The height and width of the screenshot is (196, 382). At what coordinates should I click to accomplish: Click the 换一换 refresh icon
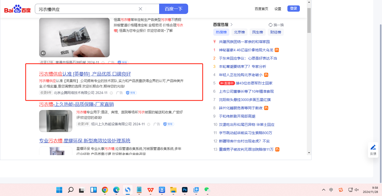[271, 25]
